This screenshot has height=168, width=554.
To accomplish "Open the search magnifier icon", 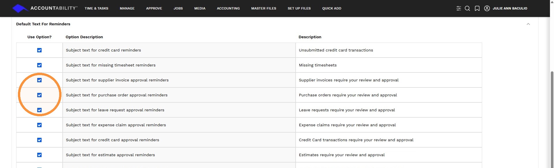I will [x=467, y=8].
